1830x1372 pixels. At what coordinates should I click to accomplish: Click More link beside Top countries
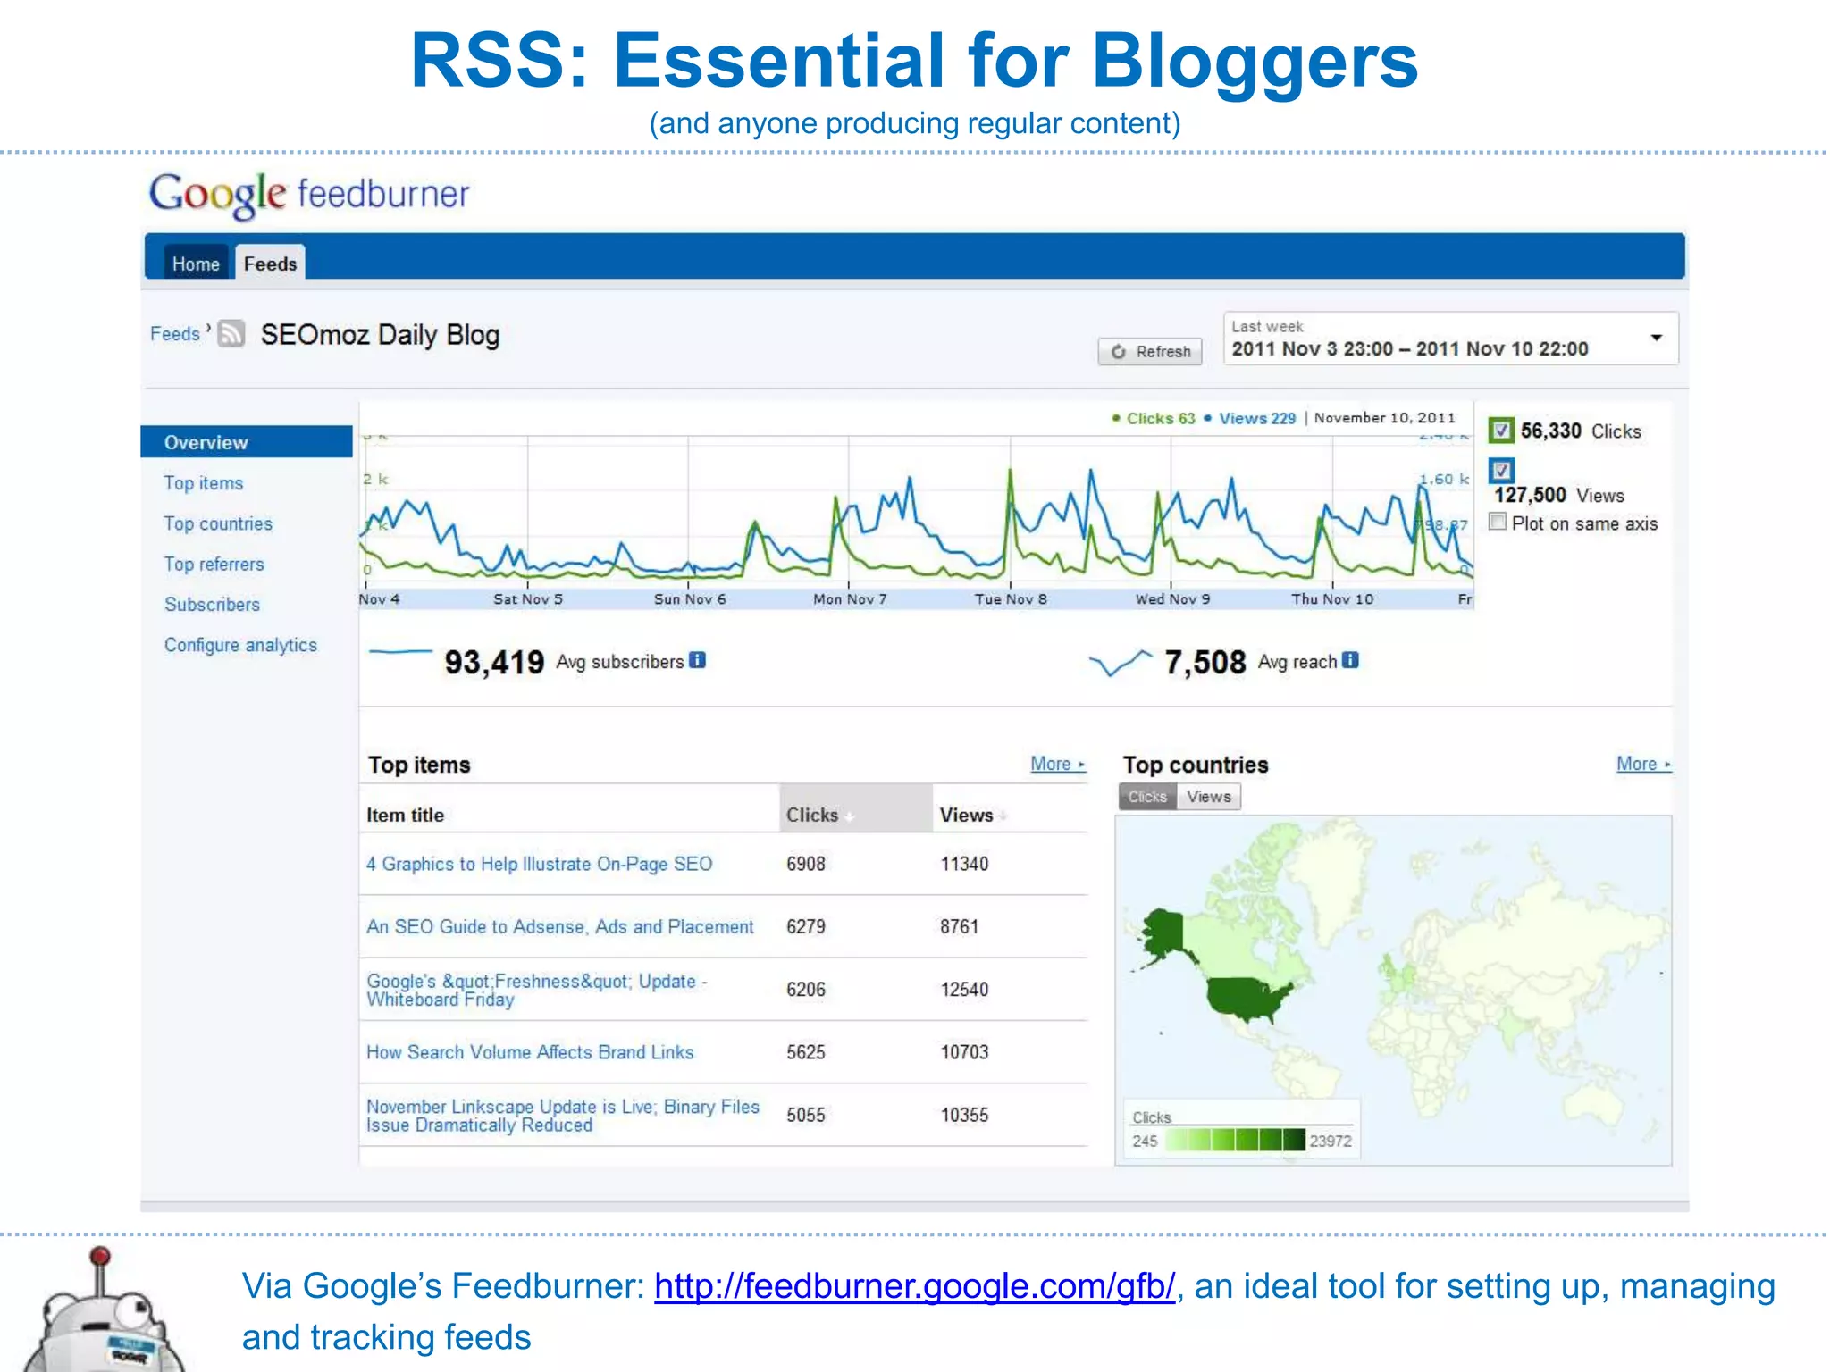coord(1643,764)
